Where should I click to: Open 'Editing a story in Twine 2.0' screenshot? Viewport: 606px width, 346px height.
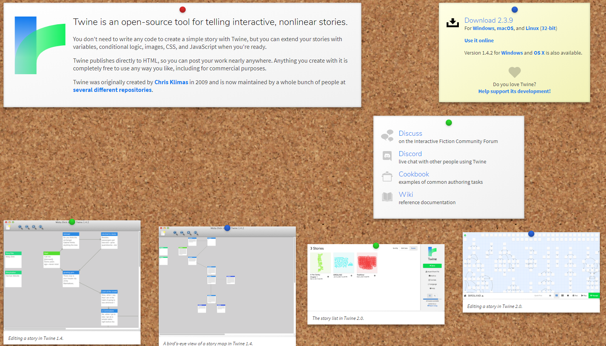(531, 265)
